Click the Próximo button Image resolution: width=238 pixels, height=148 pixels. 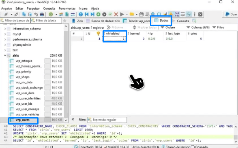point(115,27)
